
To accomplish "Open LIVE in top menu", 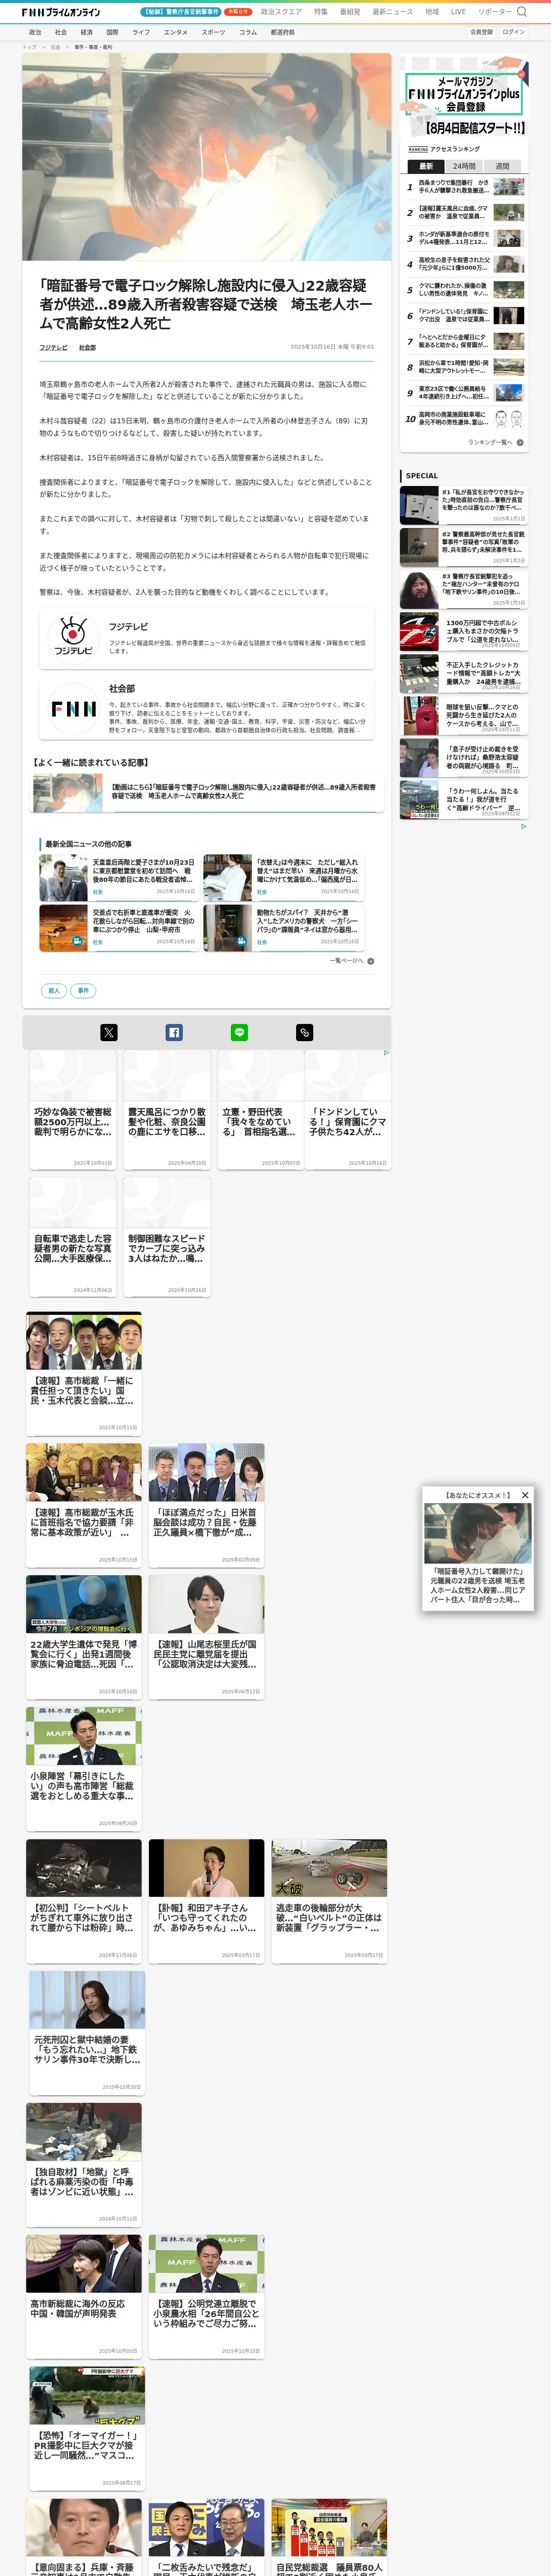I will click(458, 12).
